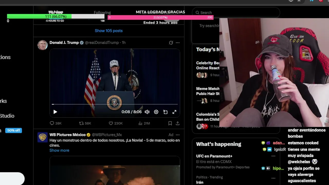Play the Trump video
The height and width of the screenshot is (185, 329).
[55, 112]
